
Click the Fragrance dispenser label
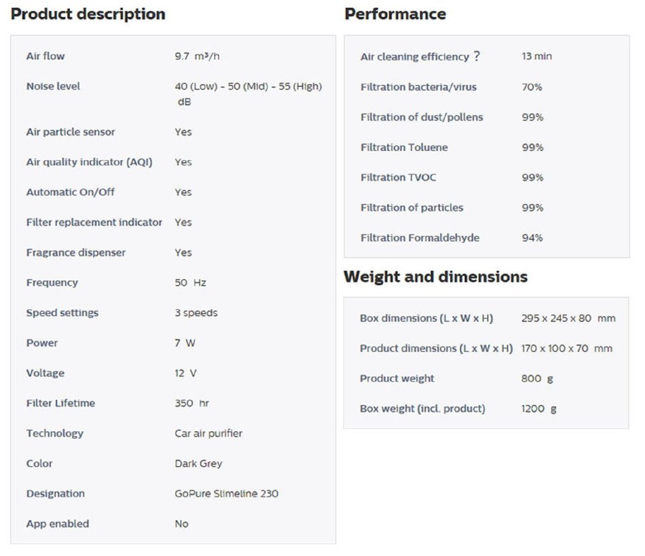point(76,252)
